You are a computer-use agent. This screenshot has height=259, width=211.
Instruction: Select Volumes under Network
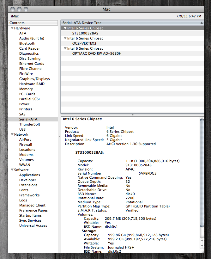(27, 160)
